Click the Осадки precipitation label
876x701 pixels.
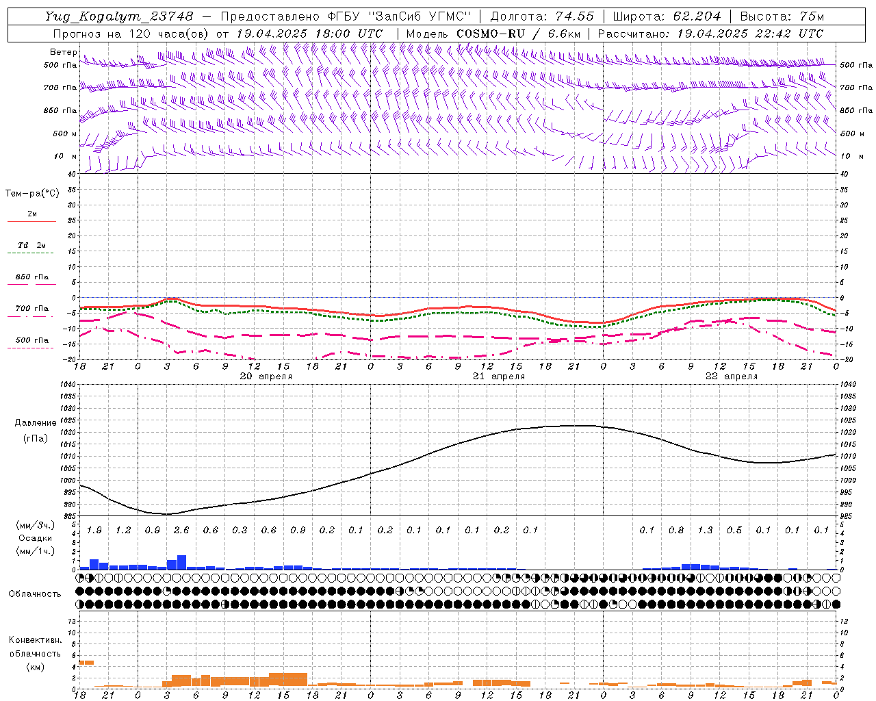pos(36,538)
